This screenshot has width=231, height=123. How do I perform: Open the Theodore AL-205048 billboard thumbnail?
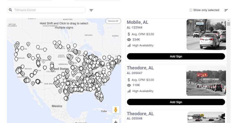[x=206, y=117]
